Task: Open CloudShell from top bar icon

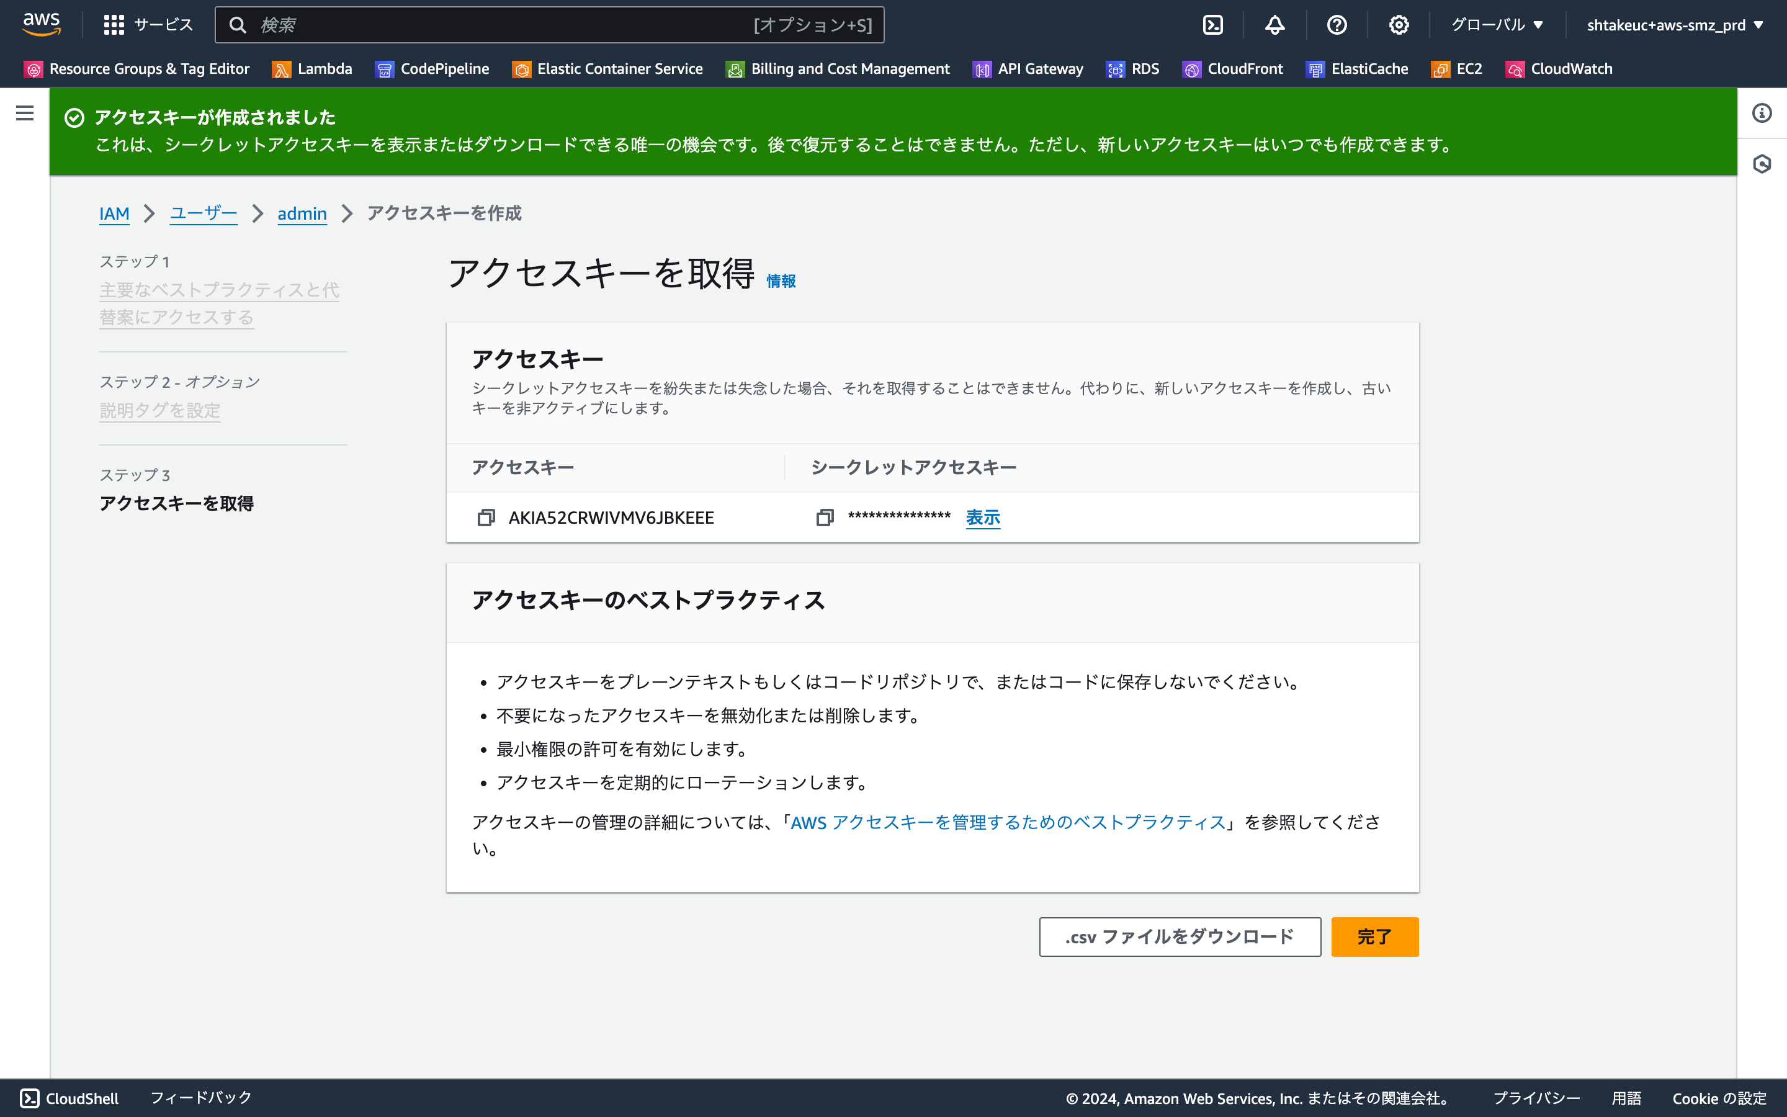Action: (1212, 25)
